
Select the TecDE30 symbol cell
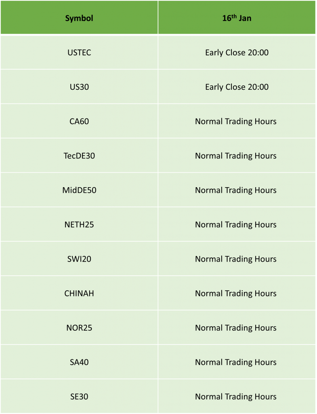79,156
